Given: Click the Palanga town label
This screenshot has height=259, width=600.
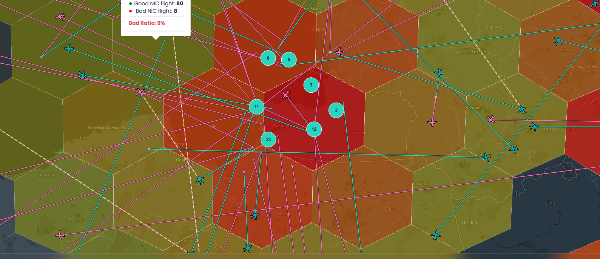Looking at the screenshot, I should [x=316, y=9].
